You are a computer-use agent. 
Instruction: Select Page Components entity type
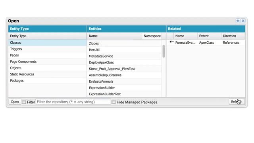coord(47,62)
